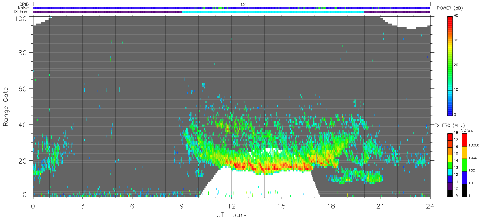Click the y-axis tick label "60"
Image resolution: width=484 pixels, height=223 pixels.
(23, 89)
